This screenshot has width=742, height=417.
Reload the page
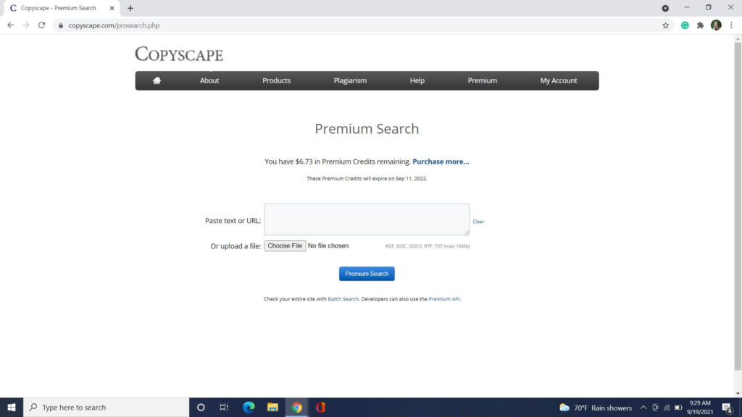pyautogui.click(x=41, y=24)
